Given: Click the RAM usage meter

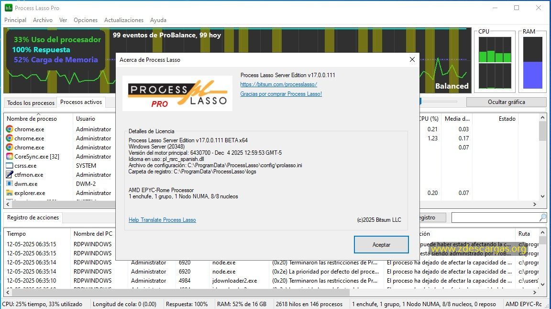Looking at the screenshot, I should click(x=533, y=63).
